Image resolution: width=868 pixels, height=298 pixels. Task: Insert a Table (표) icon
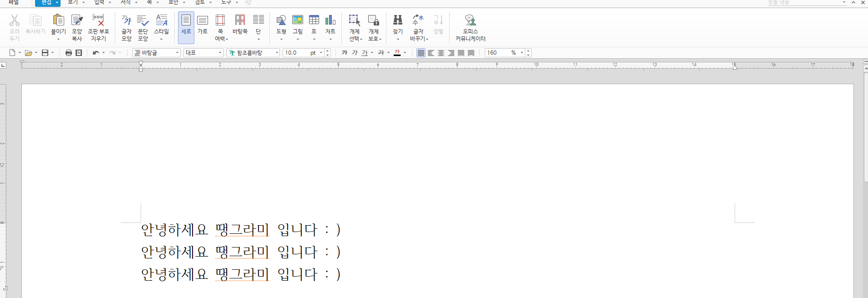tap(314, 20)
